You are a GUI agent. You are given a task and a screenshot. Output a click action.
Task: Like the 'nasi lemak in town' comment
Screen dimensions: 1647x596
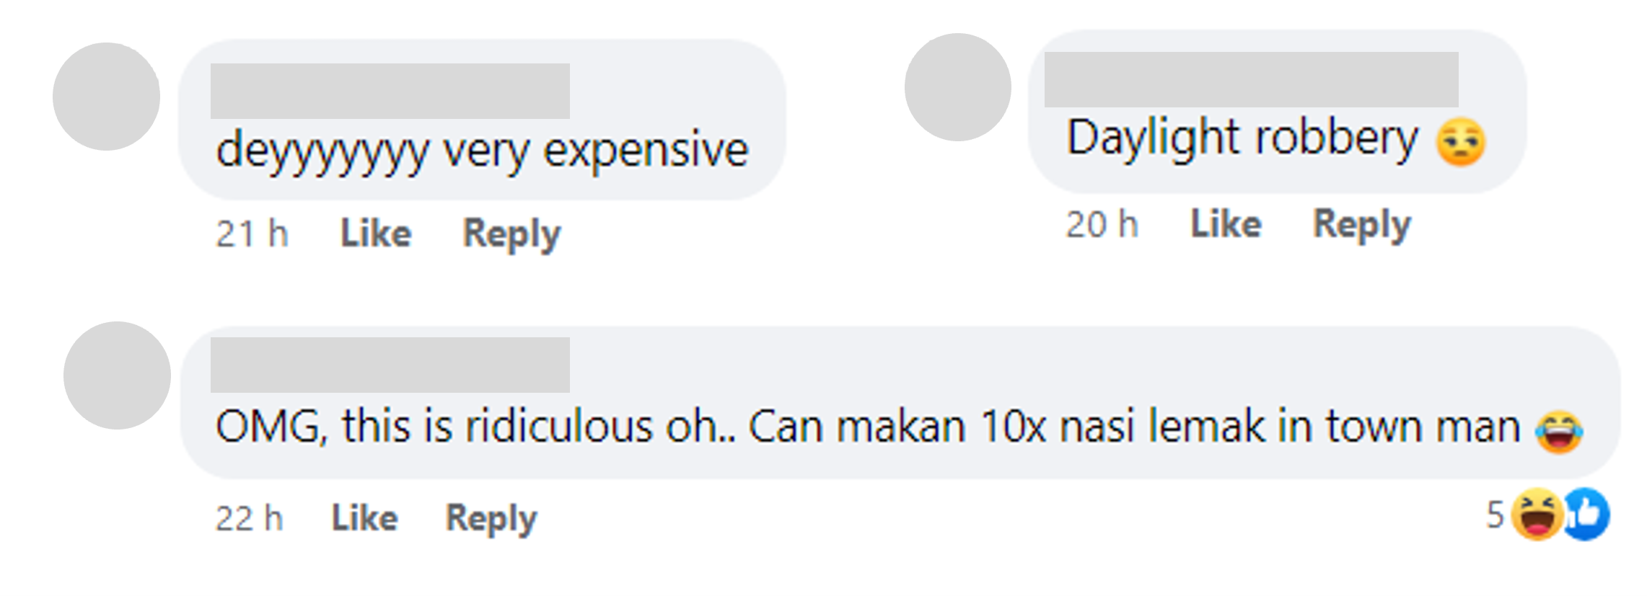coord(364,517)
